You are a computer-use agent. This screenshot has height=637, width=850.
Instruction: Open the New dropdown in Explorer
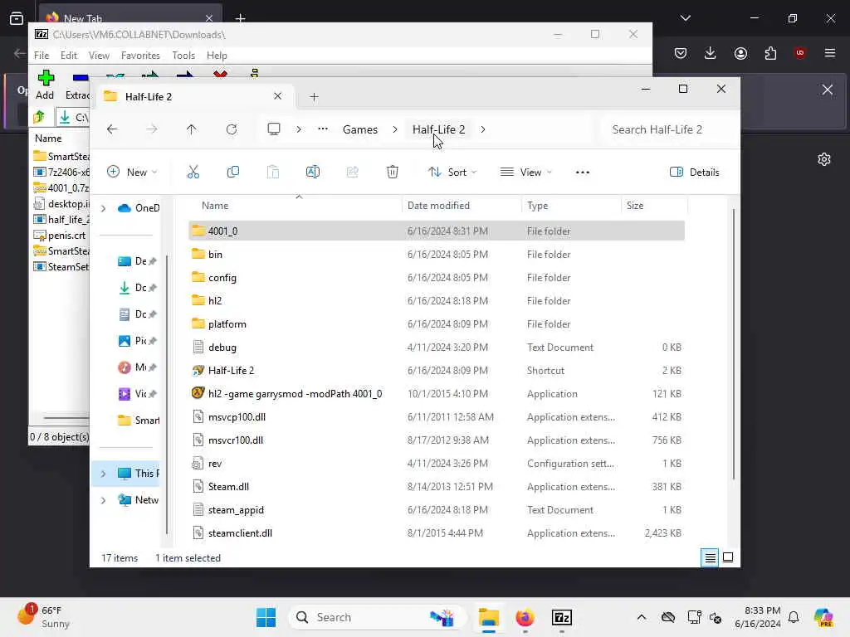[x=132, y=173]
